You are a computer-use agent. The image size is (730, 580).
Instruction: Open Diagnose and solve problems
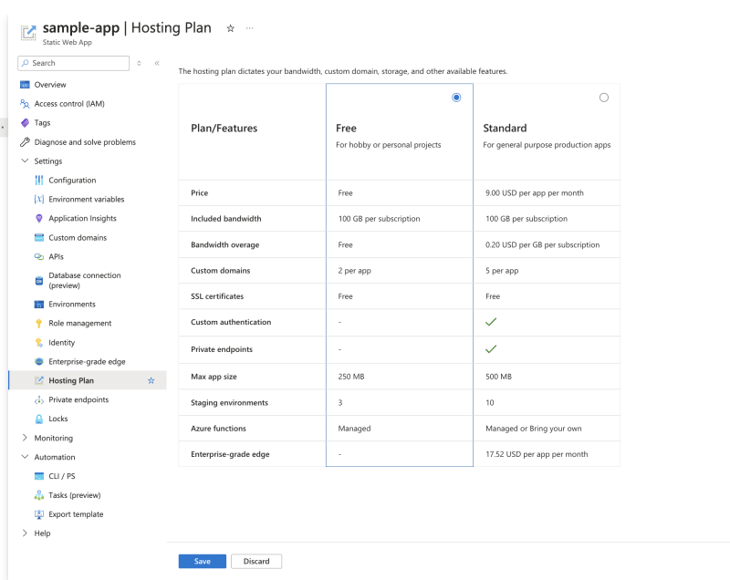click(x=84, y=141)
